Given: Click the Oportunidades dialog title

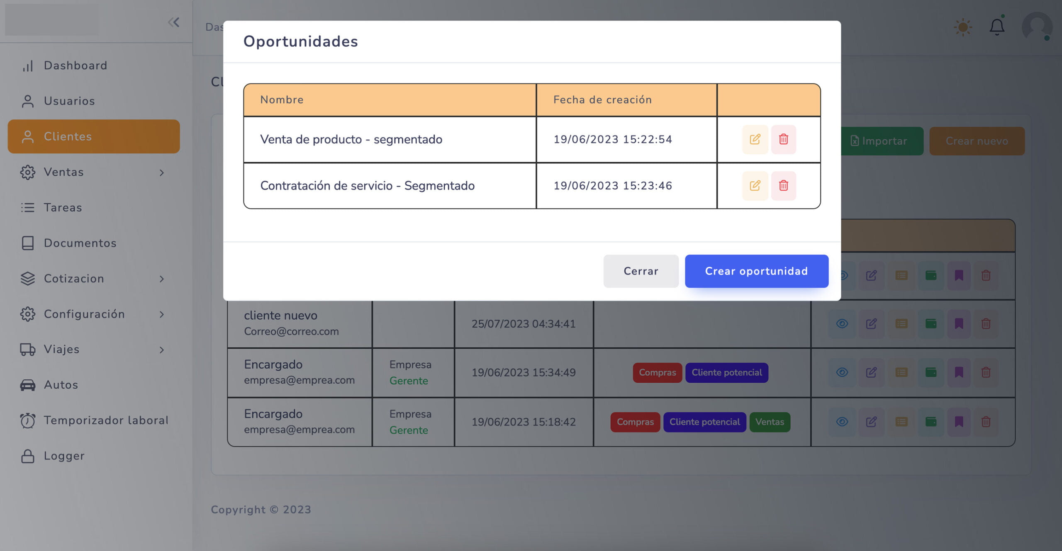Looking at the screenshot, I should [x=300, y=41].
